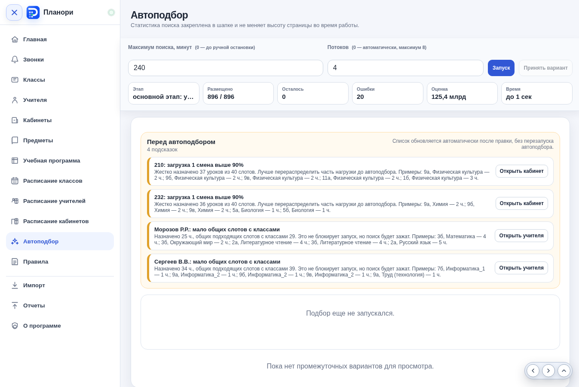579x387 pixels.
Task: Open Учебная программа page
Action: pyautogui.click(x=60, y=160)
